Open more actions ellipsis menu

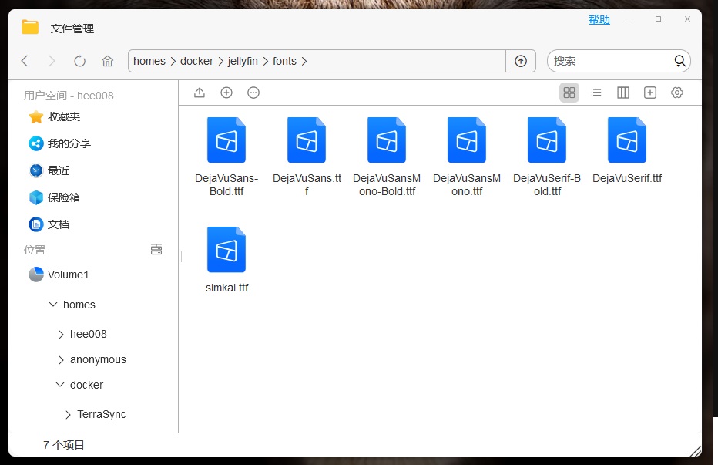click(x=253, y=93)
